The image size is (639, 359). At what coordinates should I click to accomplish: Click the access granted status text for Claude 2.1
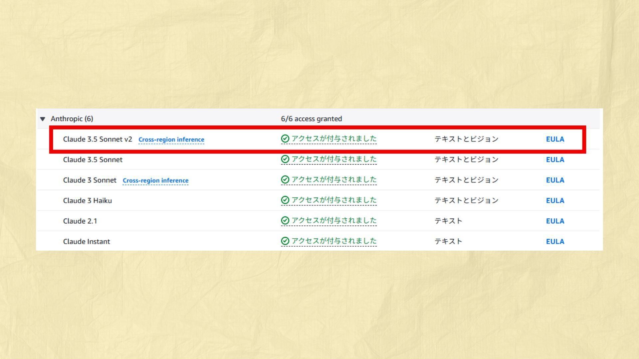[334, 220]
